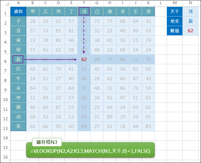Click the 庚 column heading cell
Viewport: 201px width, 163px height.
(x=110, y=12)
